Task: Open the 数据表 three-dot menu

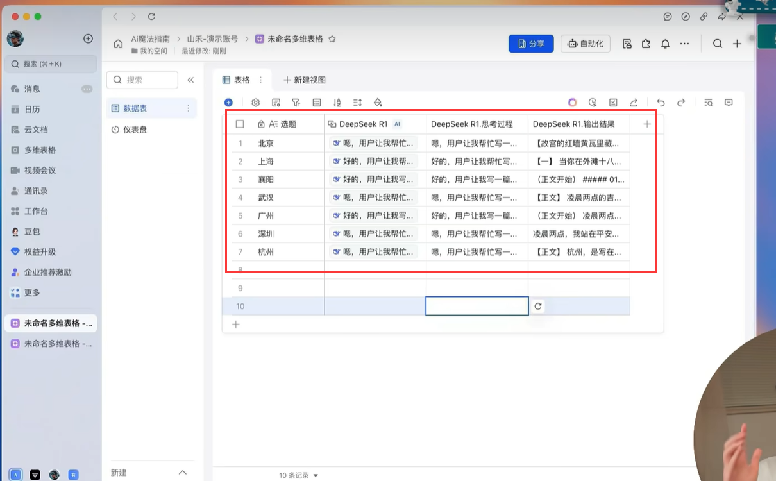Action: 188,108
